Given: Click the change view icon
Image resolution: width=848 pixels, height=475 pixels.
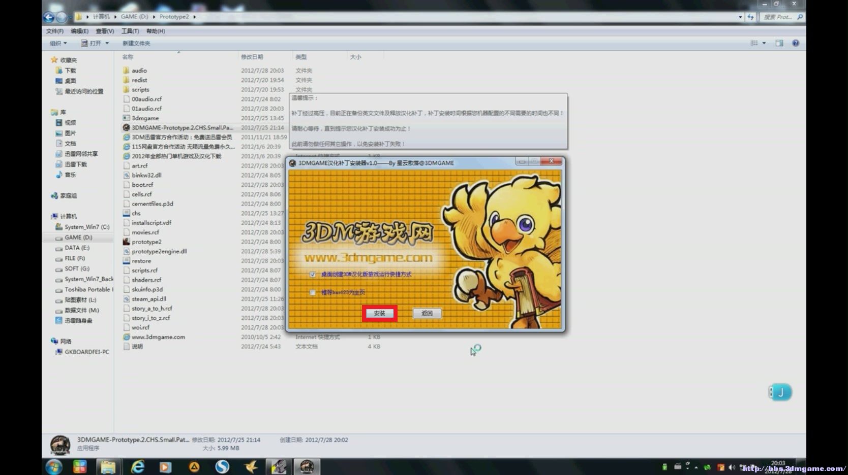Looking at the screenshot, I should point(754,43).
